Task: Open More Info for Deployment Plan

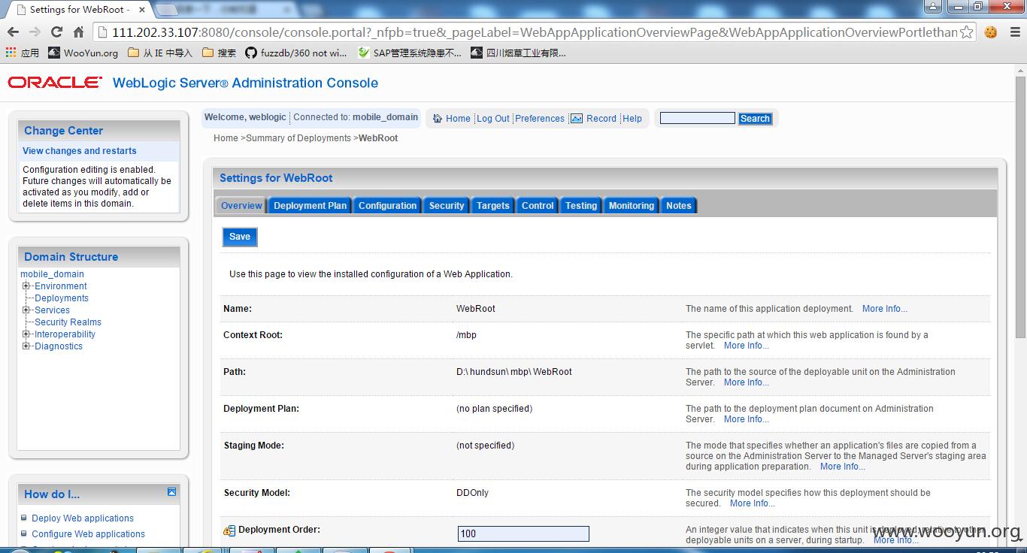Action: click(747, 419)
